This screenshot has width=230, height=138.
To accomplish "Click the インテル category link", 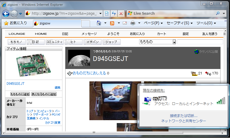I will point(44,118).
